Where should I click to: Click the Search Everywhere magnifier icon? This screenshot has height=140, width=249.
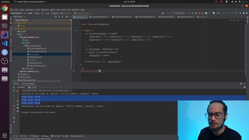240,13
